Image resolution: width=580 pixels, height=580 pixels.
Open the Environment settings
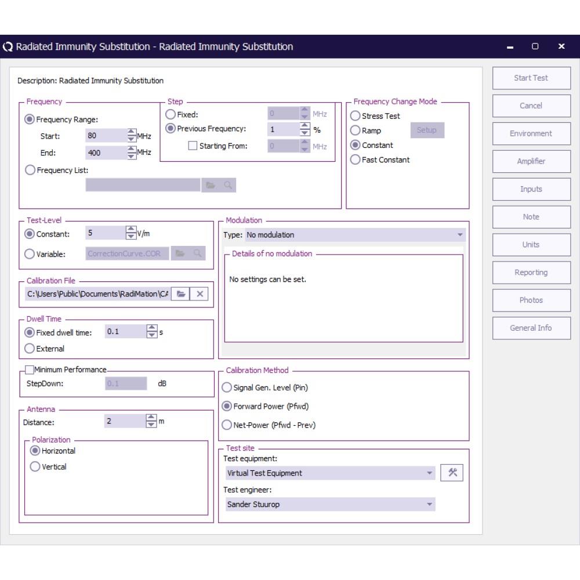[x=531, y=133]
